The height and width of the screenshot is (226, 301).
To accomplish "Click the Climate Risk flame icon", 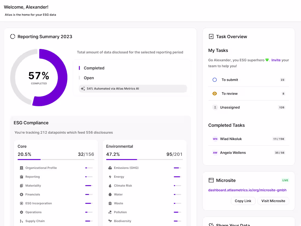I will 110,186.
